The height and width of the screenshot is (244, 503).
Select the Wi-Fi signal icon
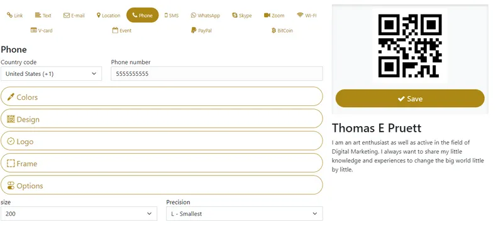pos(300,15)
